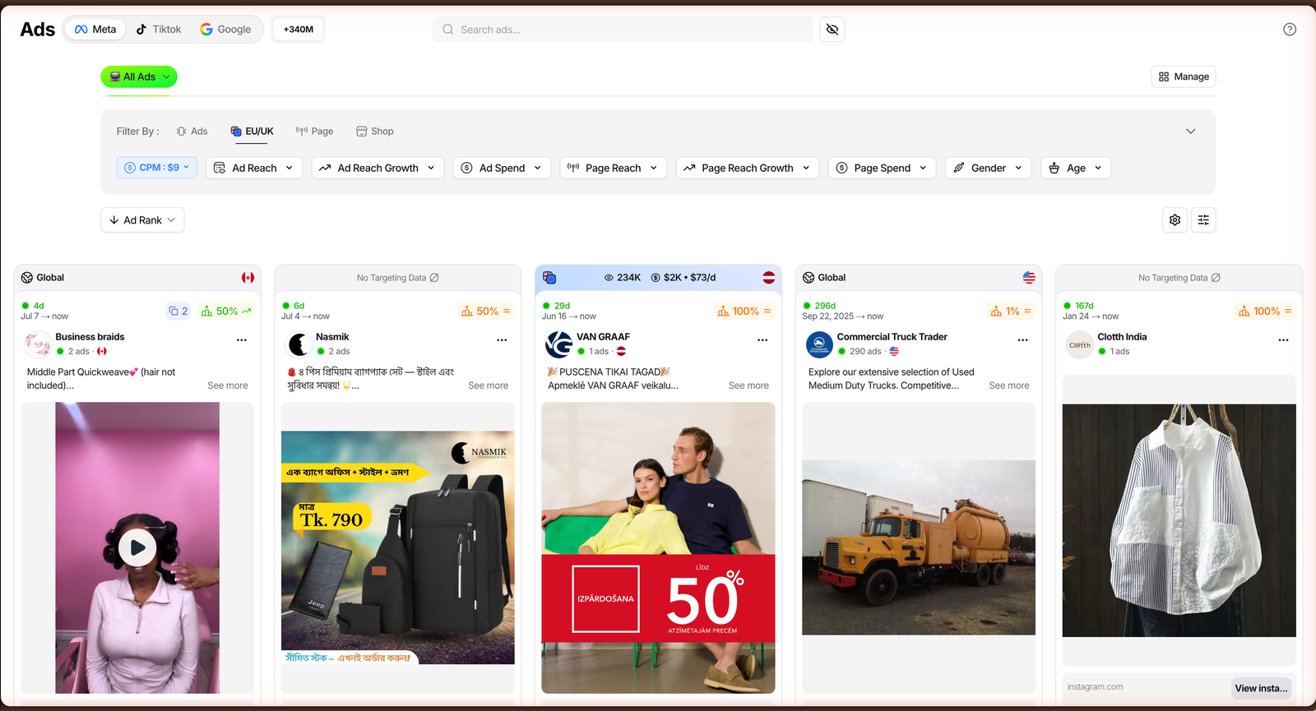The height and width of the screenshot is (711, 1316).
Task: Switch to the Tiktok platform
Action: coord(159,30)
